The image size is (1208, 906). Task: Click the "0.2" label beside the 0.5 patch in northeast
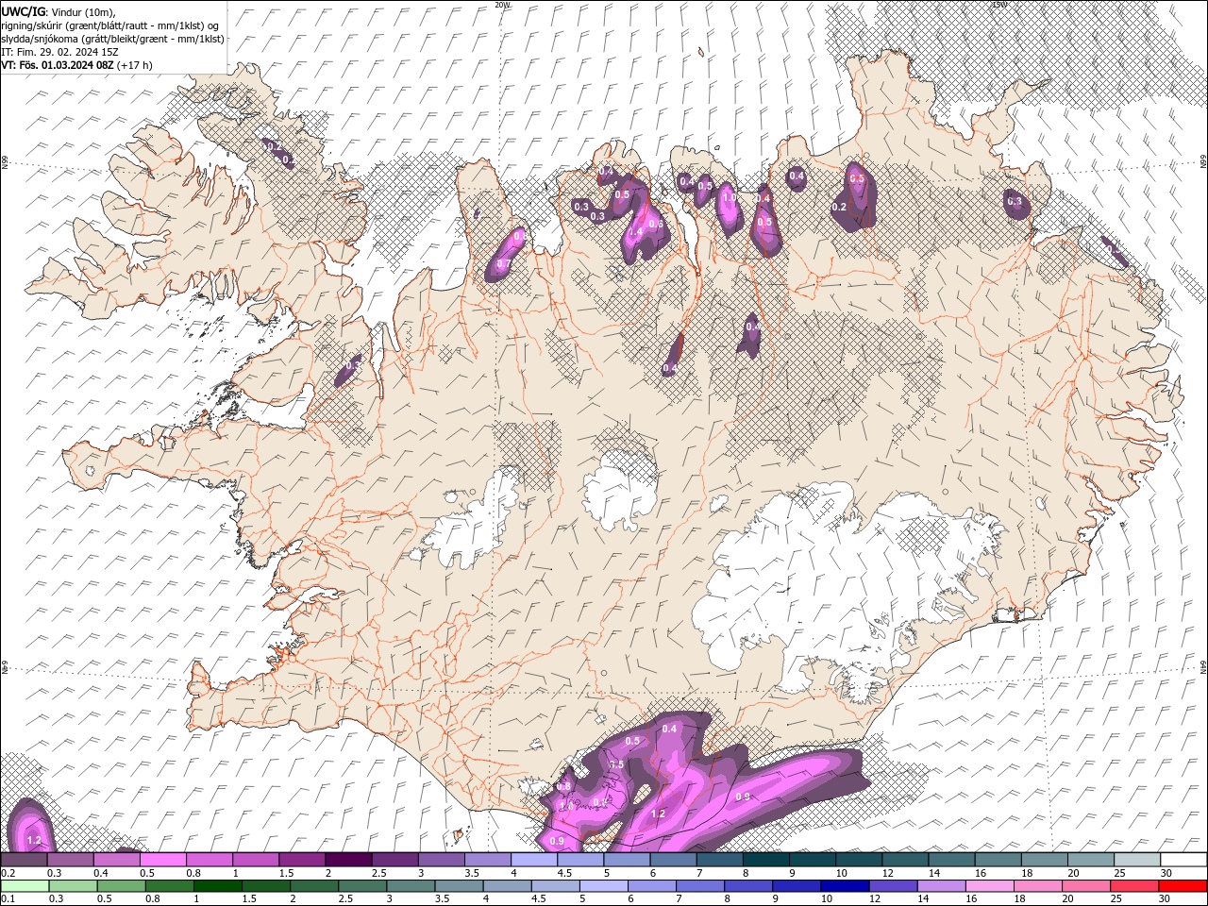[x=839, y=207]
